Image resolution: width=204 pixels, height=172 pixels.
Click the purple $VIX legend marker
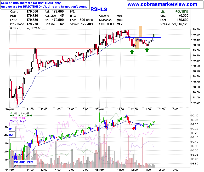tap(11, 121)
